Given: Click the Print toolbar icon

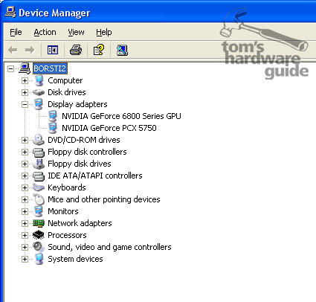Looking at the screenshot, I should click(x=76, y=50).
